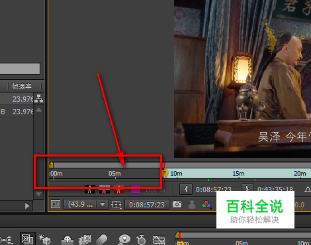Click the duration delta triangle icon
This screenshot has width=311, height=245.
click(308, 189)
